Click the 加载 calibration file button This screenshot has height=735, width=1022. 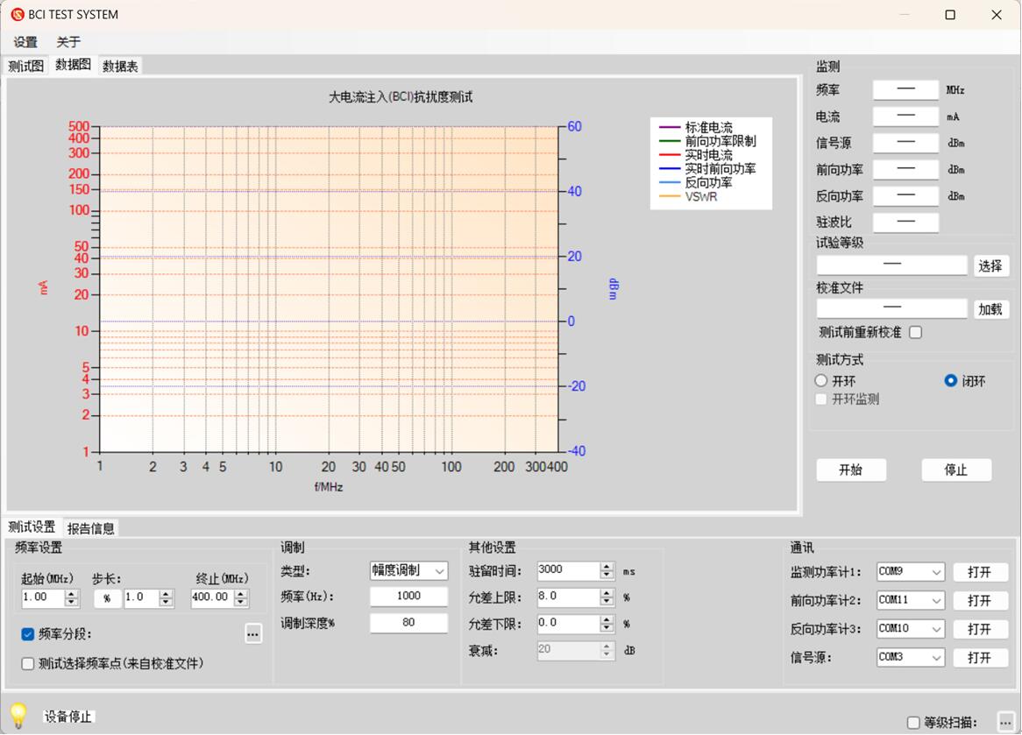990,309
